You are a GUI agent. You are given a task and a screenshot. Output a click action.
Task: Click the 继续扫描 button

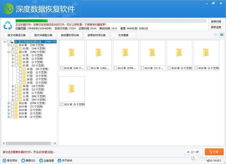216,22
